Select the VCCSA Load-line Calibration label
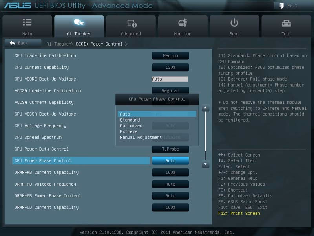Viewport: 314px width, 236px height. (x=47, y=91)
